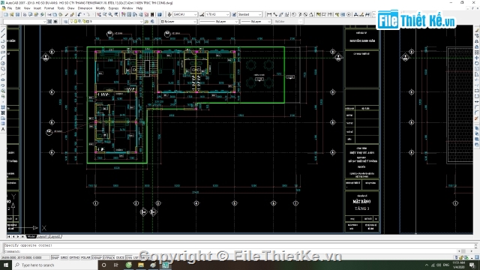Open the Layer Properties Manager icon

[66, 22]
